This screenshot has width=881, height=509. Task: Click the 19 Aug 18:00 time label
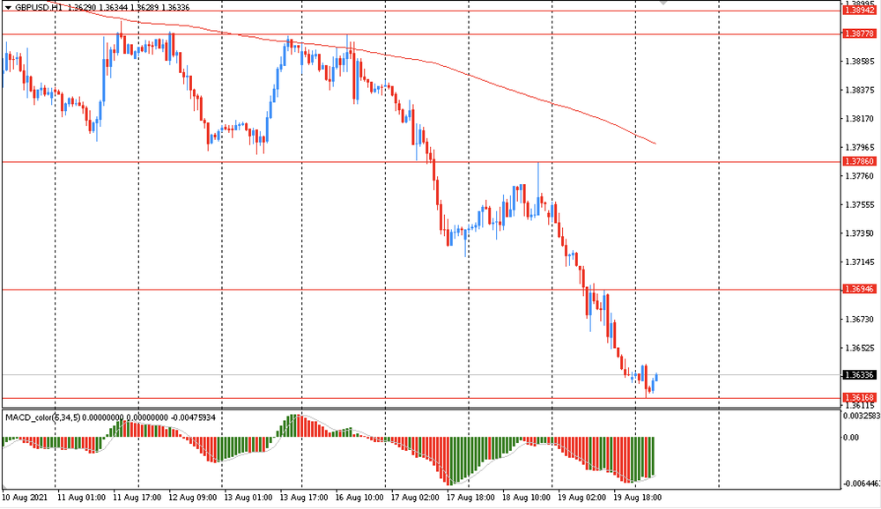pyautogui.click(x=638, y=498)
